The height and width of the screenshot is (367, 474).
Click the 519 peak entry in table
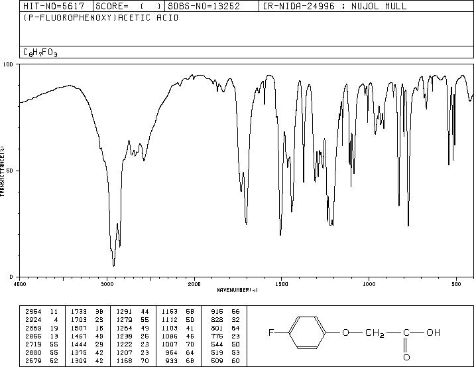click(225, 353)
